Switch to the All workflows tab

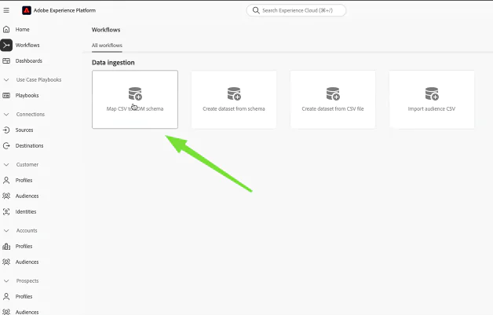[x=107, y=46]
